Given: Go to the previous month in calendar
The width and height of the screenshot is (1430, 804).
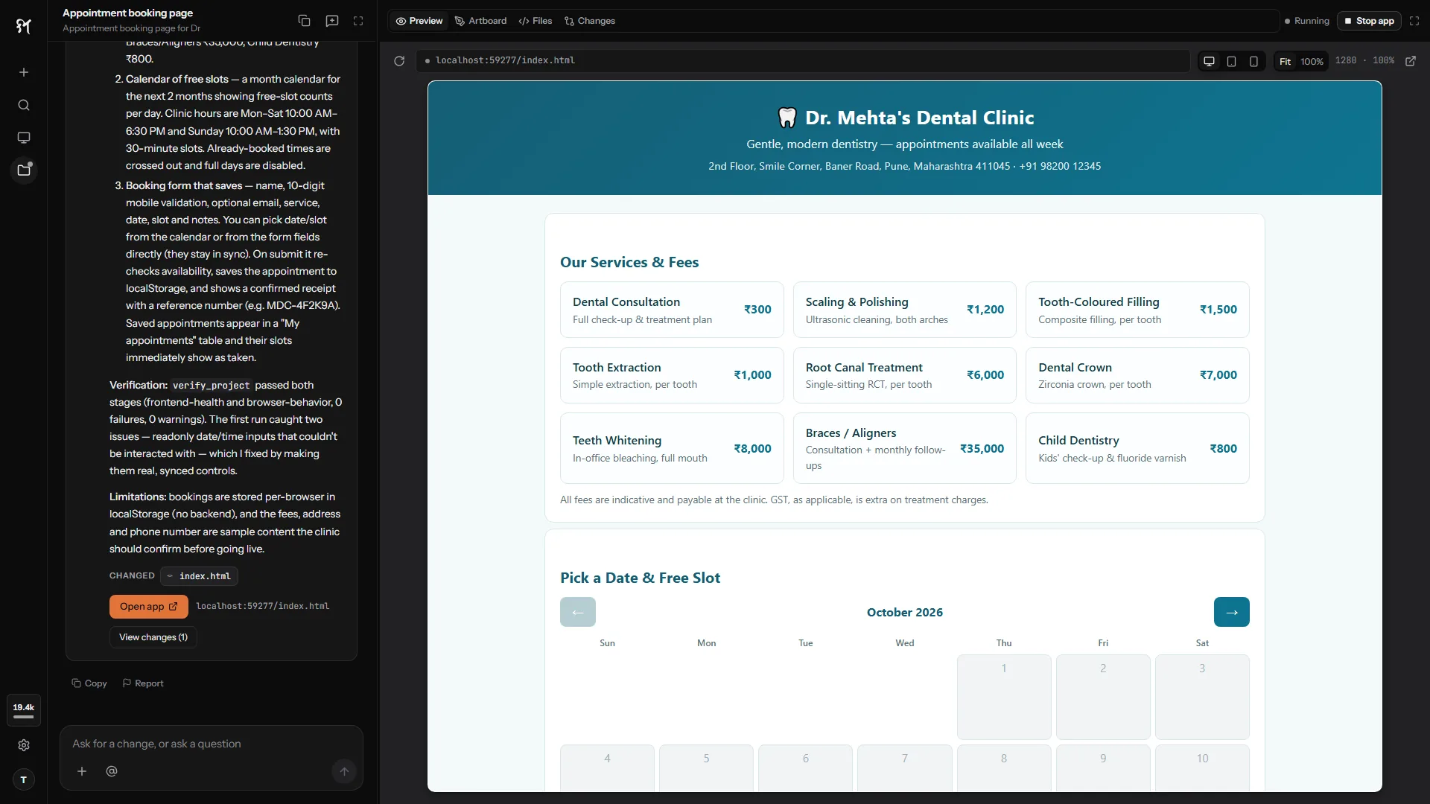Looking at the screenshot, I should tap(578, 612).
